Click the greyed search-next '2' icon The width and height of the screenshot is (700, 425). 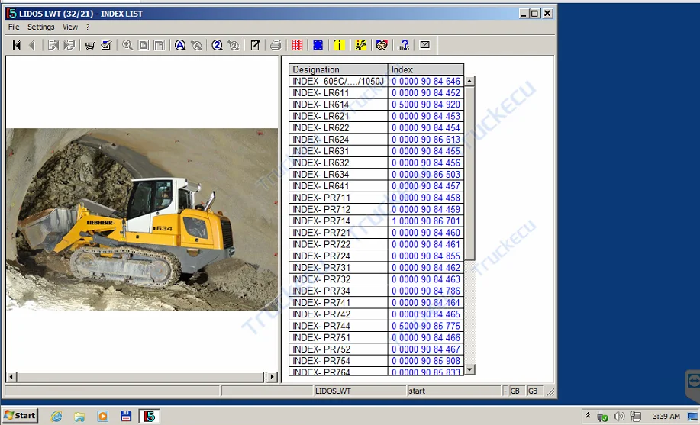click(233, 45)
